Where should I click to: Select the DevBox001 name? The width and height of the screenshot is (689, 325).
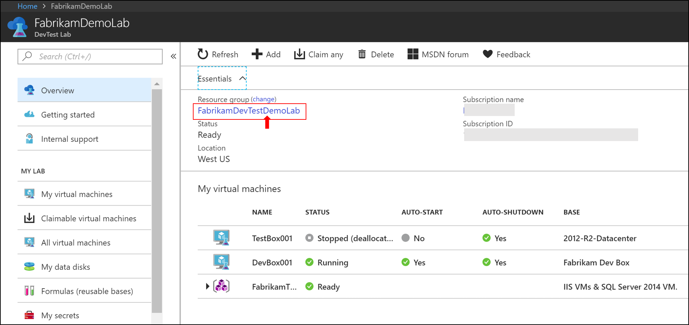272,262
